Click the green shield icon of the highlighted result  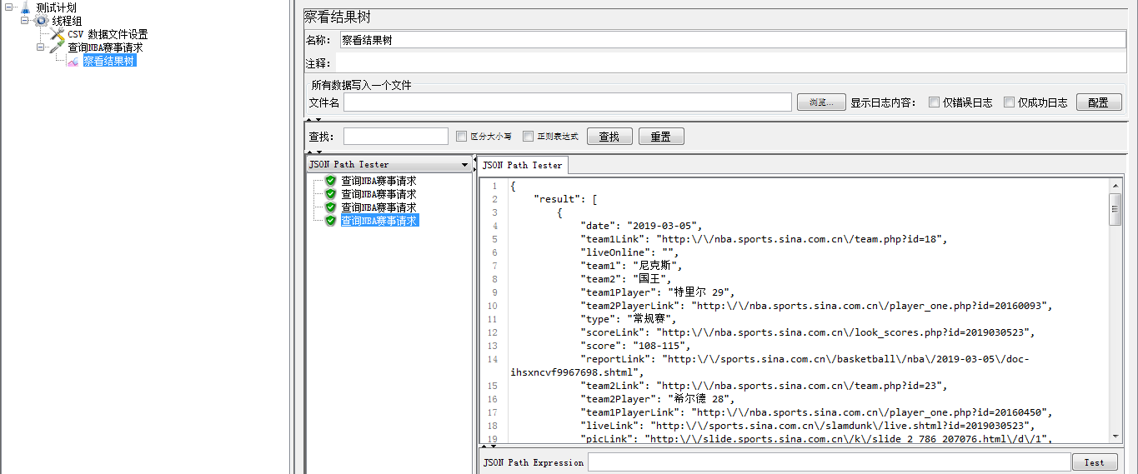pyautogui.click(x=330, y=221)
